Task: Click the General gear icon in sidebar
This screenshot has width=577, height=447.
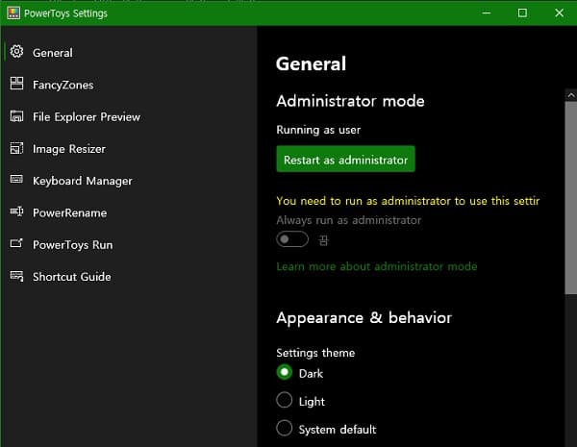Action: tap(16, 52)
